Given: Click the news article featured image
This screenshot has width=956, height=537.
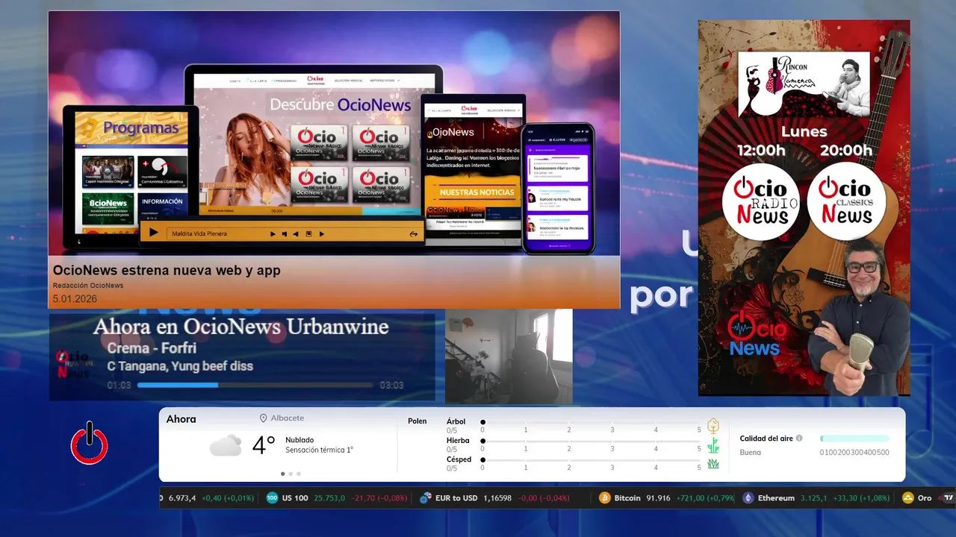Looking at the screenshot, I should pyautogui.click(x=334, y=134).
